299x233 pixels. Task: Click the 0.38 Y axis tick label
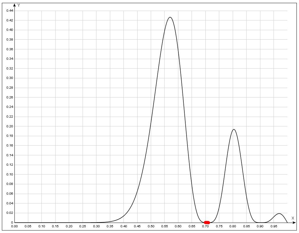(x=10, y=40)
